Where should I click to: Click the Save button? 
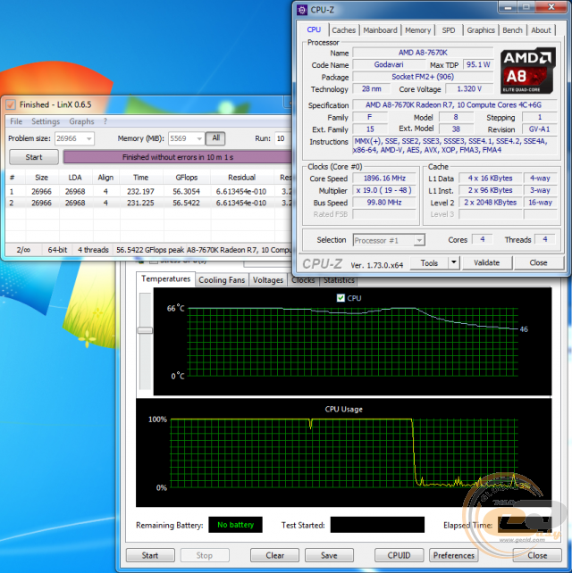tap(329, 555)
